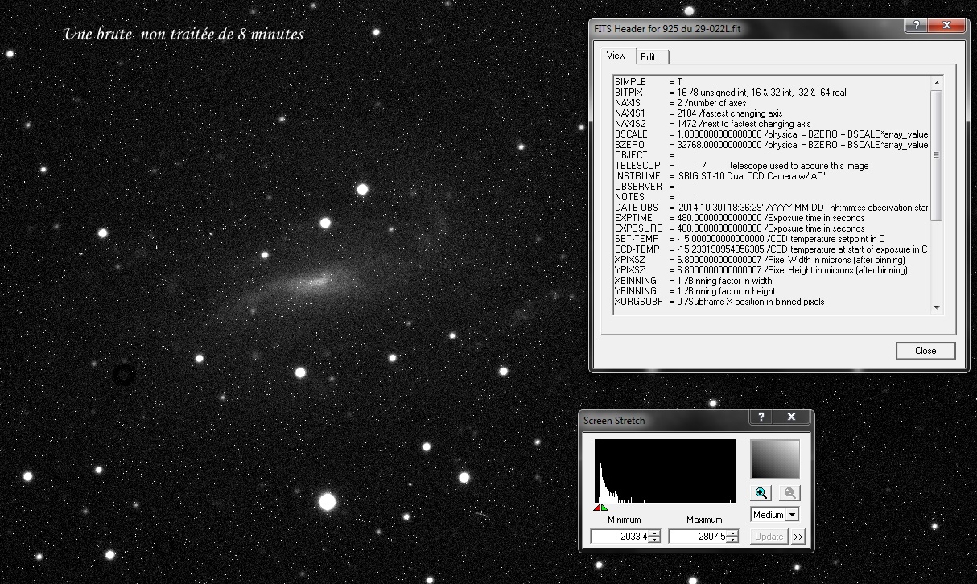
Task: Click the galaxy core in the astro image
Action: 318,281
